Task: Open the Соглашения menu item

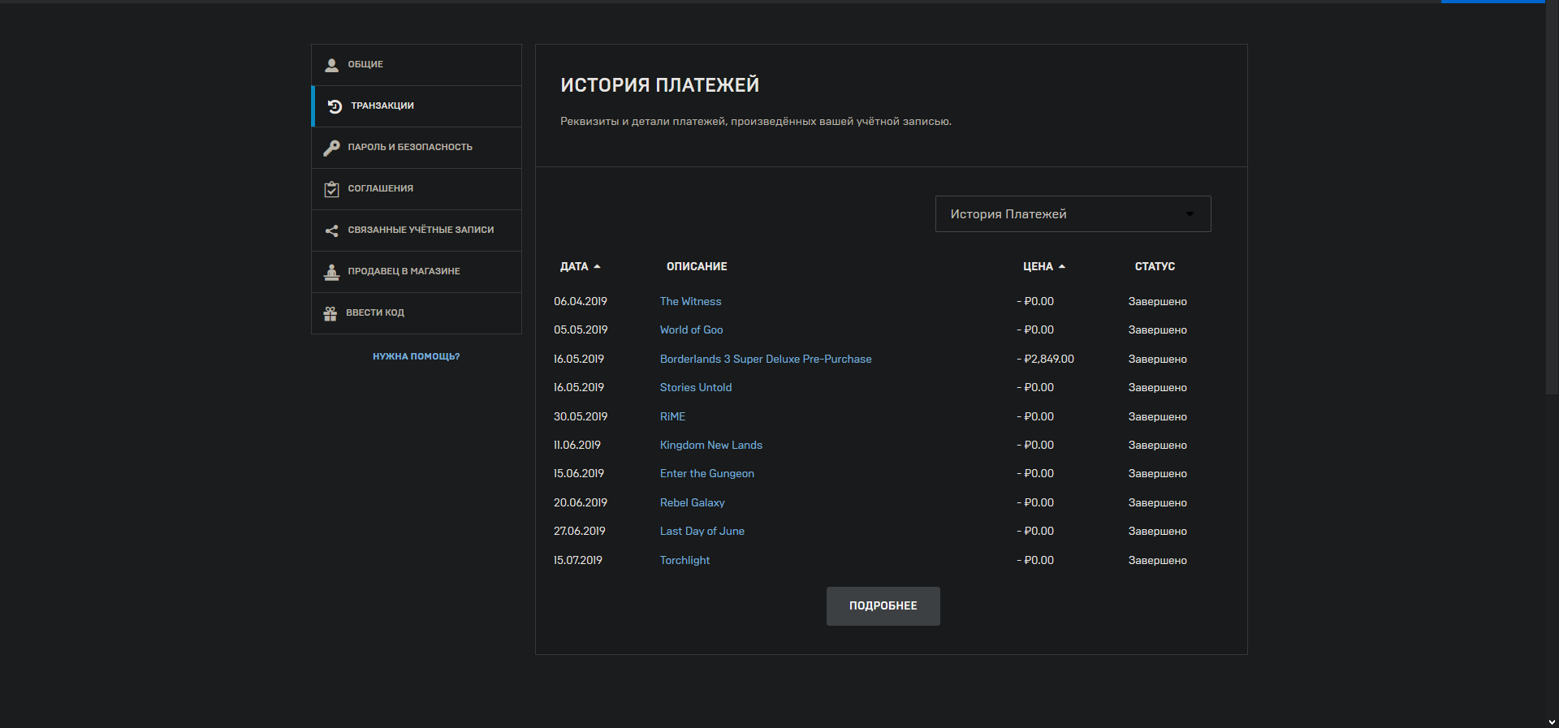Action: point(381,189)
